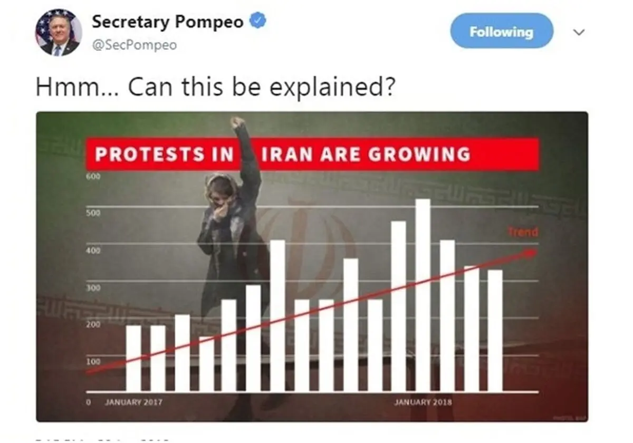Image resolution: width=633 pixels, height=443 pixels.
Task: Click the JANUARY 2017 axis label
Action: click(x=133, y=402)
